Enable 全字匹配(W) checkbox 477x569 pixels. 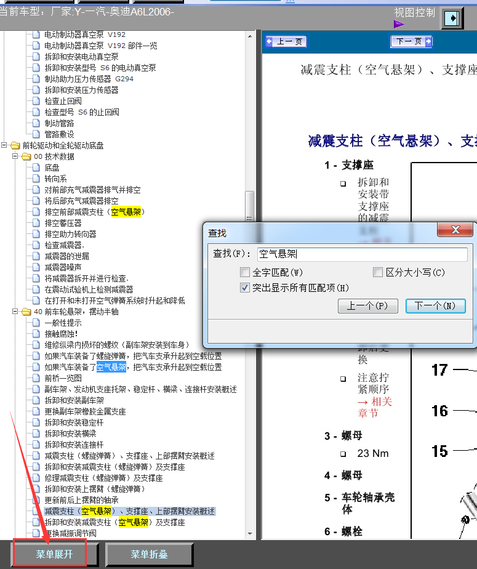(245, 272)
